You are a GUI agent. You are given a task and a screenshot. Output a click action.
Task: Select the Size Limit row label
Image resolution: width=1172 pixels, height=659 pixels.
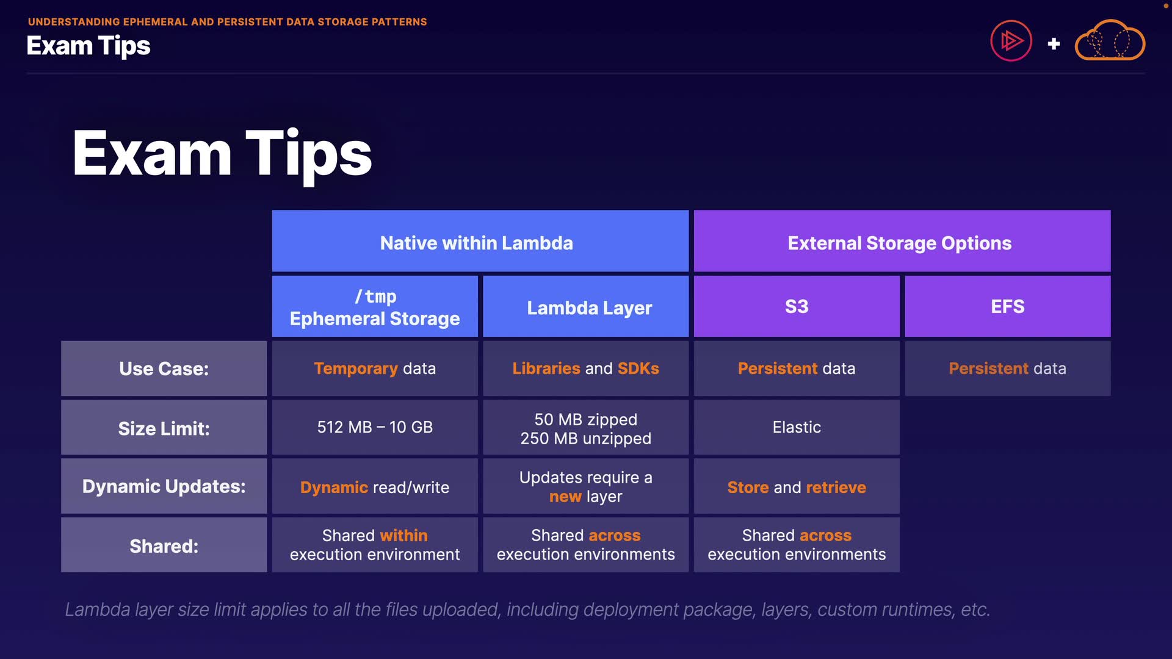pos(164,428)
